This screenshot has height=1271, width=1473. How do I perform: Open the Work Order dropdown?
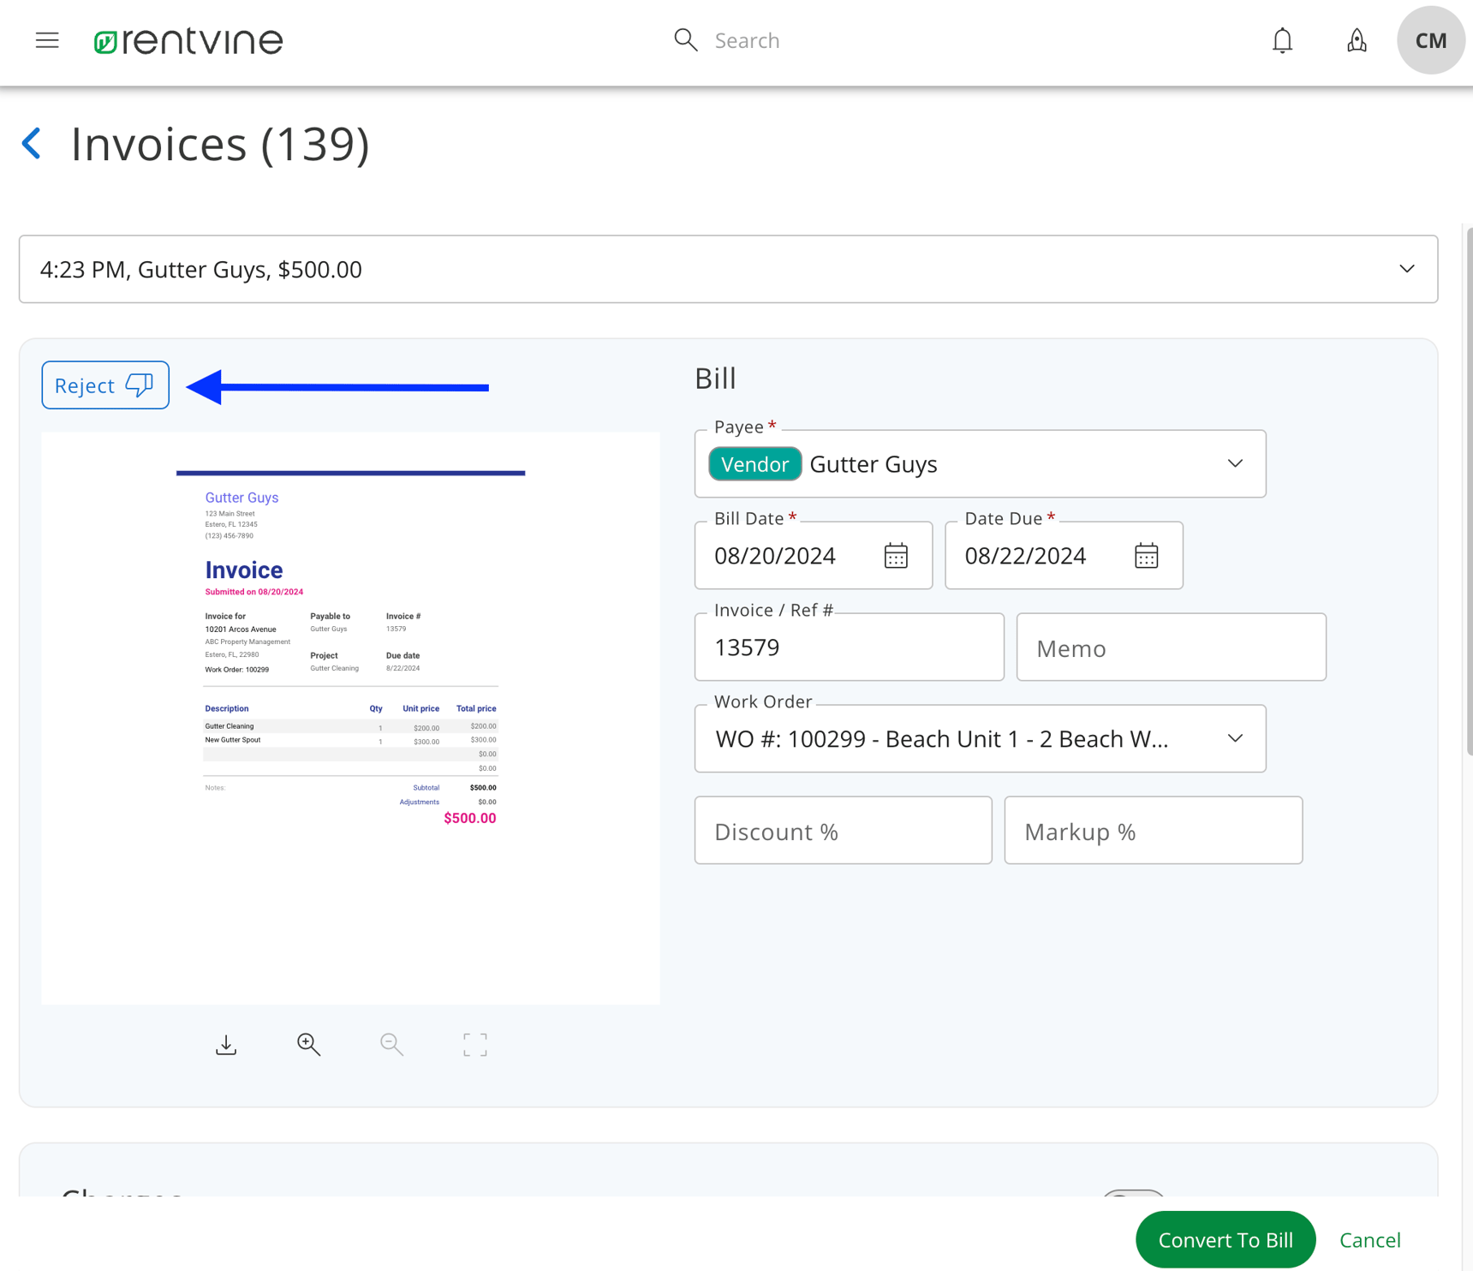pos(1235,737)
